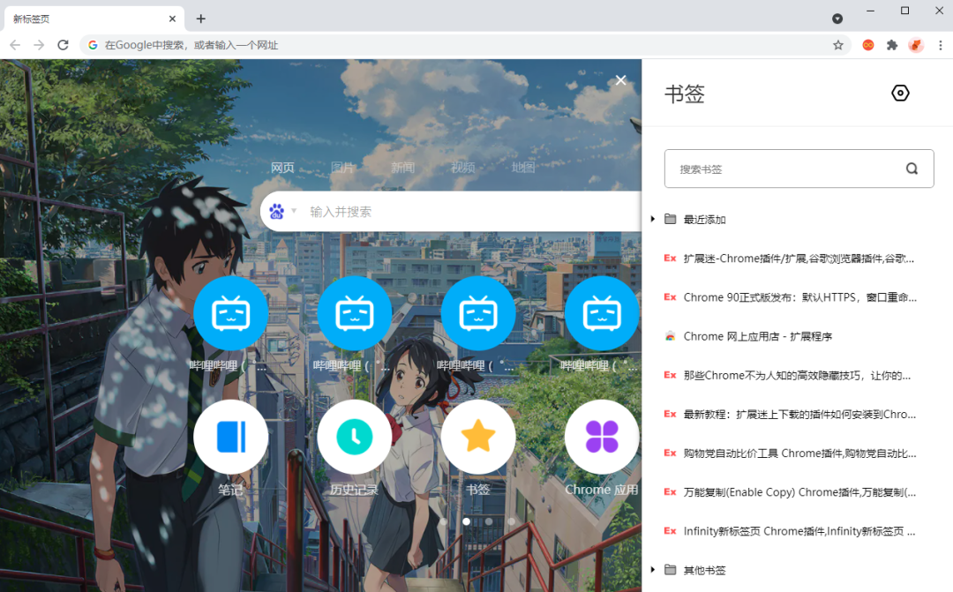Click the bookmark panel settings hexagon icon

900,93
